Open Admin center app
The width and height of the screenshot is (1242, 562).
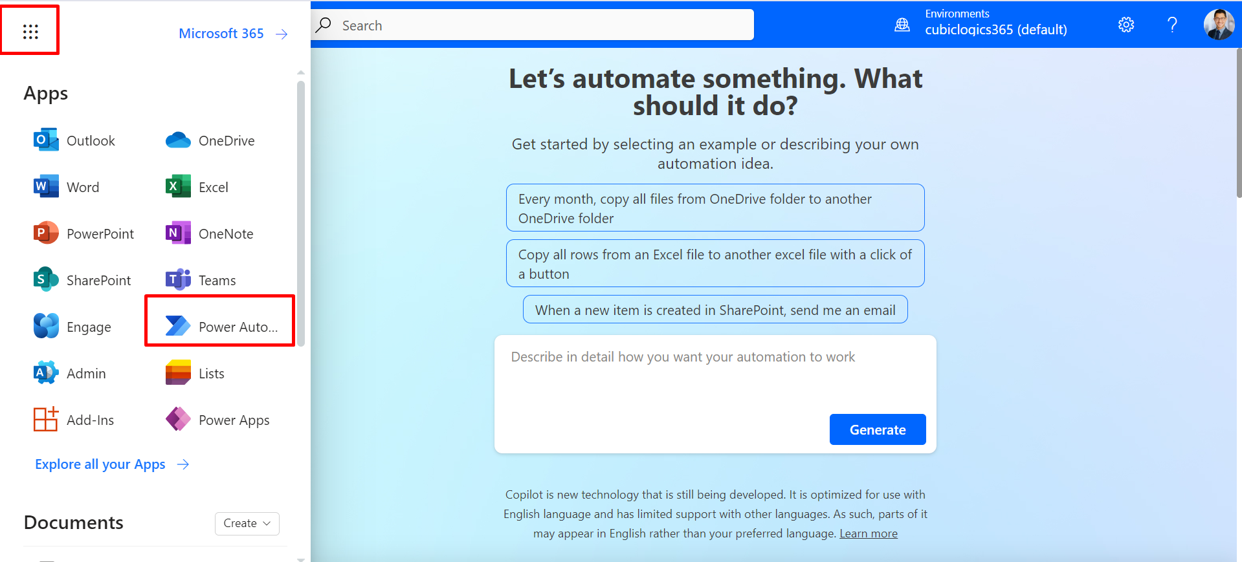click(69, 373)
